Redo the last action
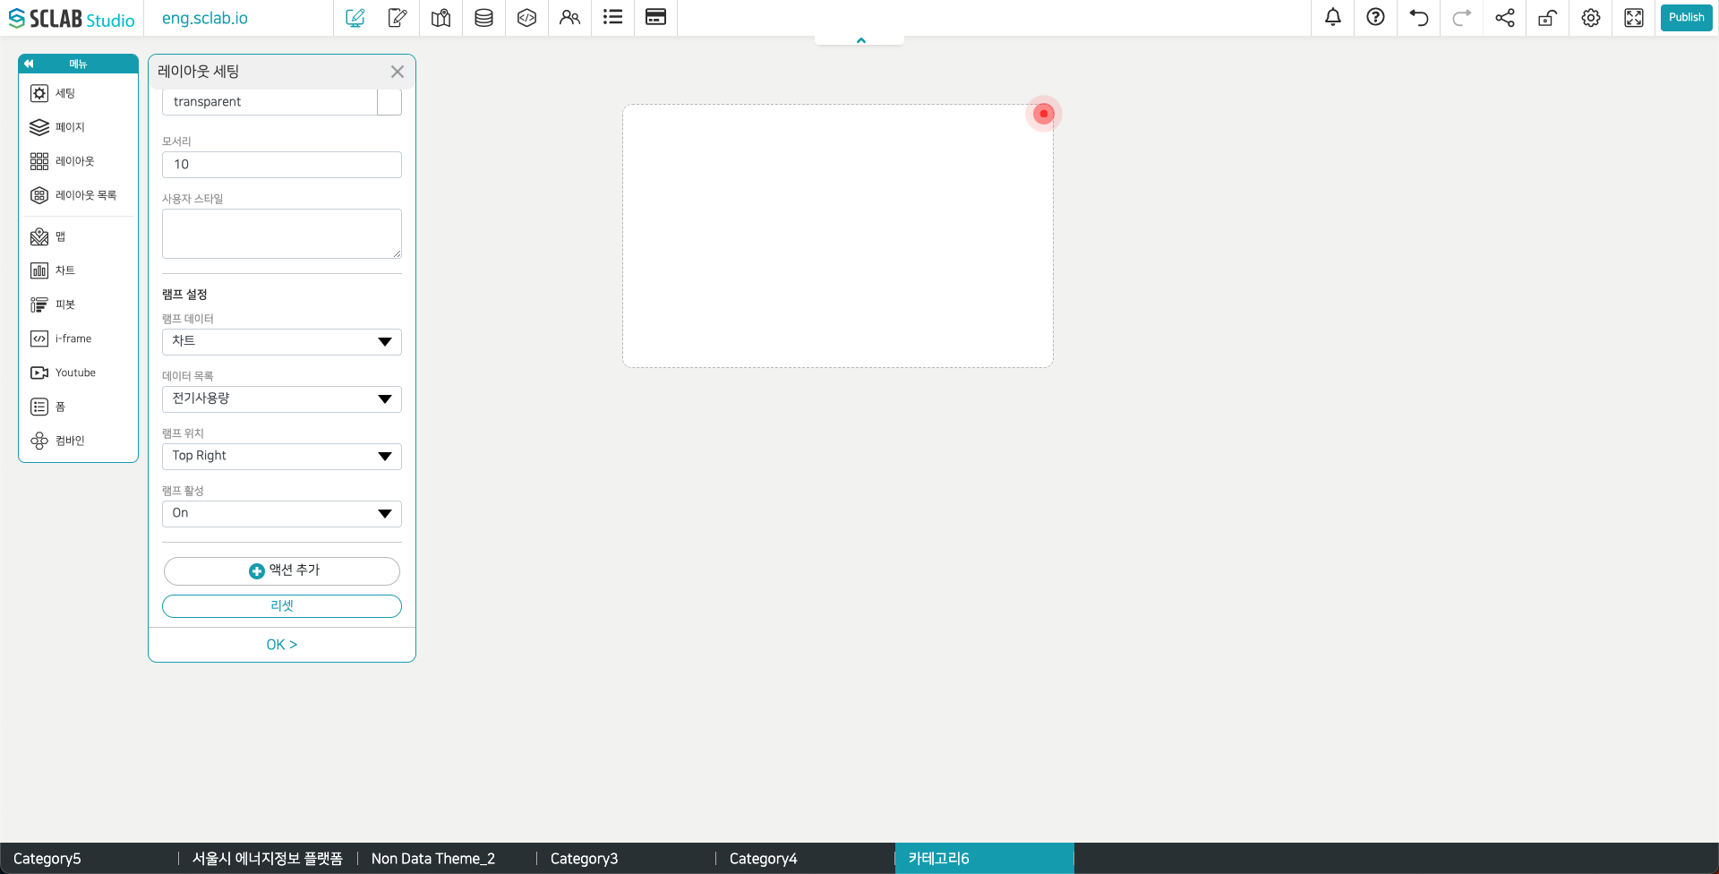 [1462, 18]
